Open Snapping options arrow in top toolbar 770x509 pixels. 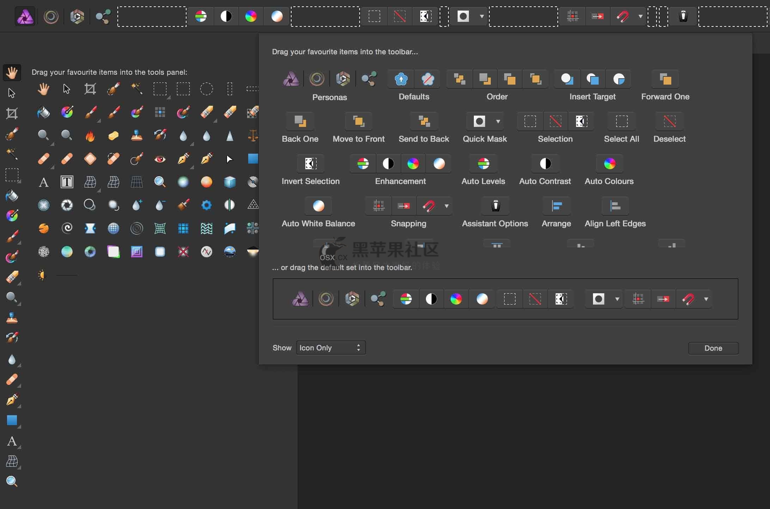pyautogui.click(x=641, y=16)
